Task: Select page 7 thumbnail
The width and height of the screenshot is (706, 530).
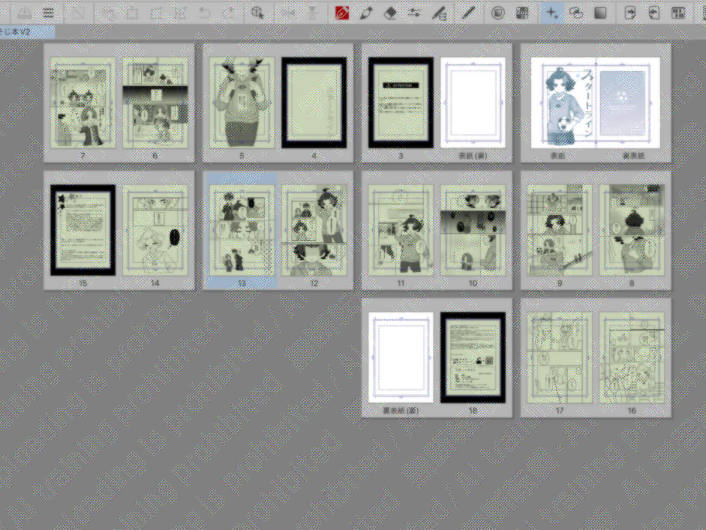Action: 83,103
